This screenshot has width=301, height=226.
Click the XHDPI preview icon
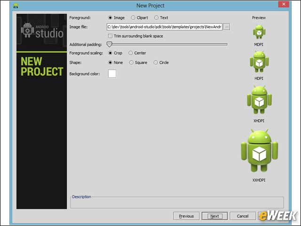coord(259,100)
